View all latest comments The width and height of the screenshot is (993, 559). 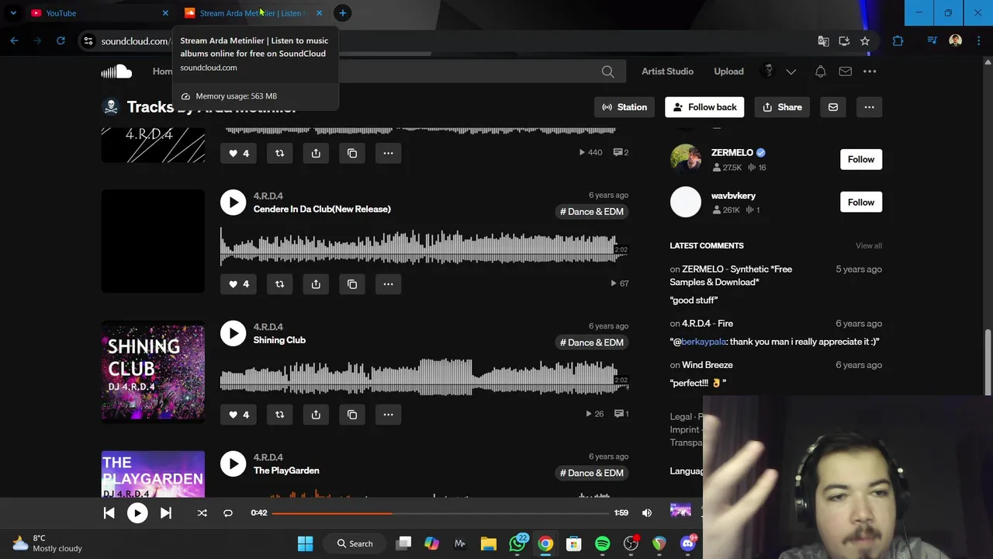pos(868,245)
